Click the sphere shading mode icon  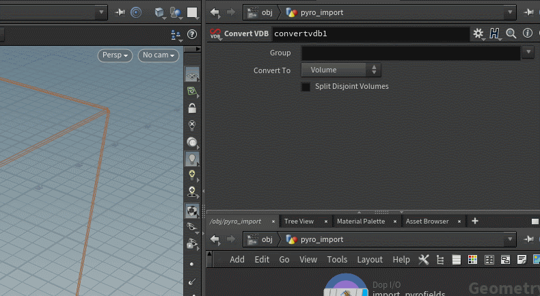(x=176, y=13)
